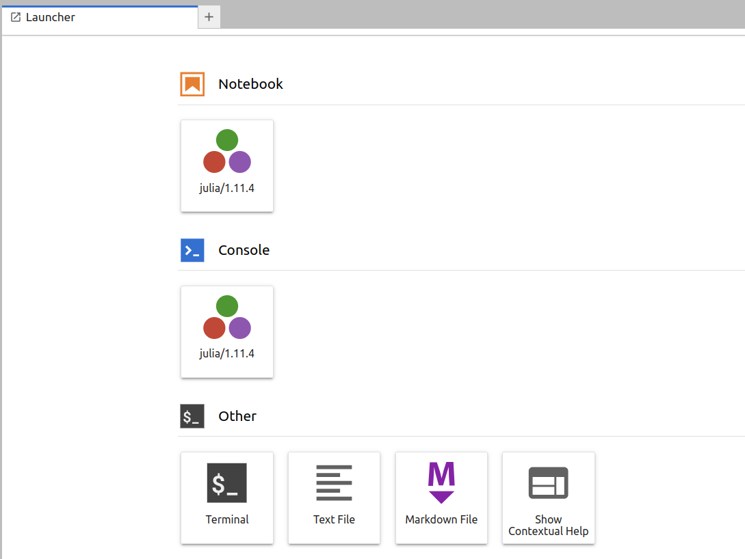
Task: Create a new Text File via its icon
Action: coord(334,483)
